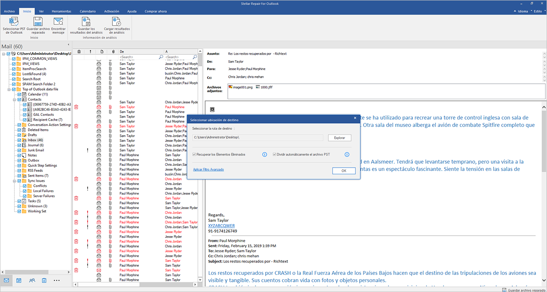
Task: Collapse the Sync Issues folder tree
Action: [x=14, y=181]
